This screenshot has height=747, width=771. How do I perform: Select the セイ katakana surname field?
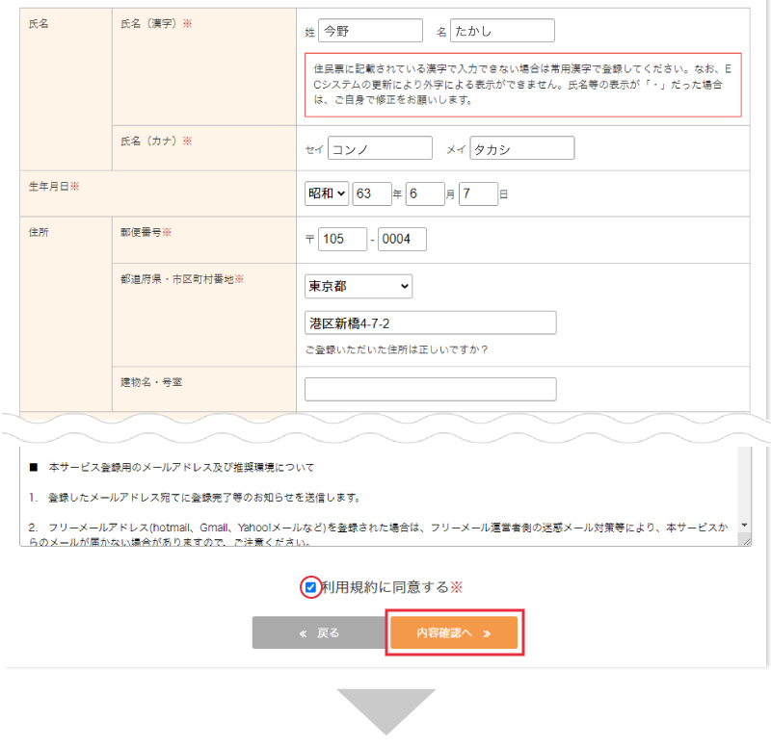(380, 148)
